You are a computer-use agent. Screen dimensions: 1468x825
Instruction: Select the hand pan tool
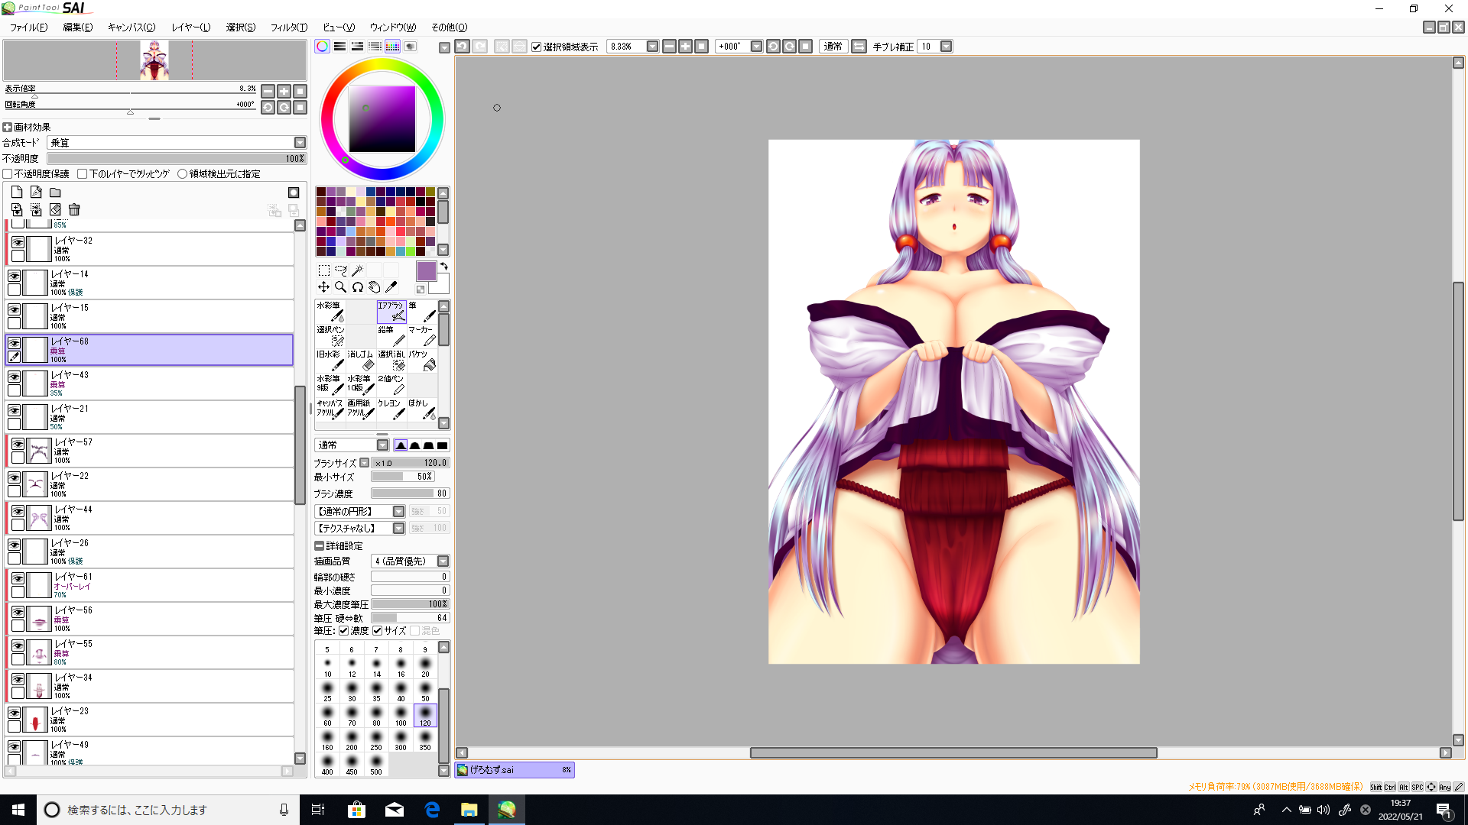(x=375, y=287)
